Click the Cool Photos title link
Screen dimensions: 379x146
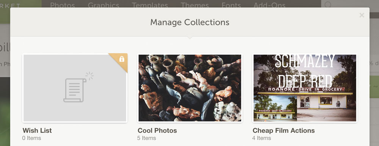157,131
